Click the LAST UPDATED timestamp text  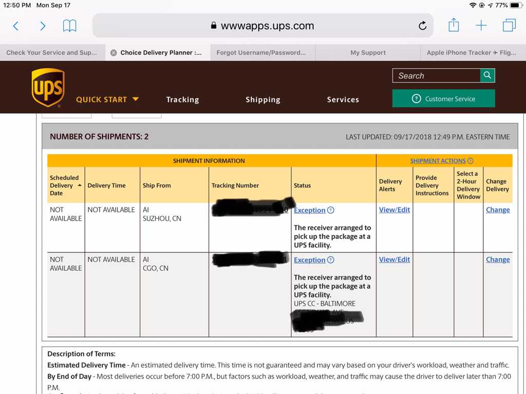tap(428, 137)
